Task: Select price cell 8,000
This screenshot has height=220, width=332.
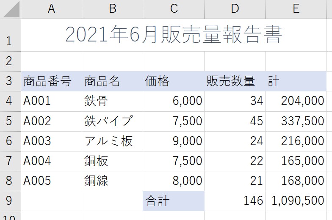Action: coord(174,181)
